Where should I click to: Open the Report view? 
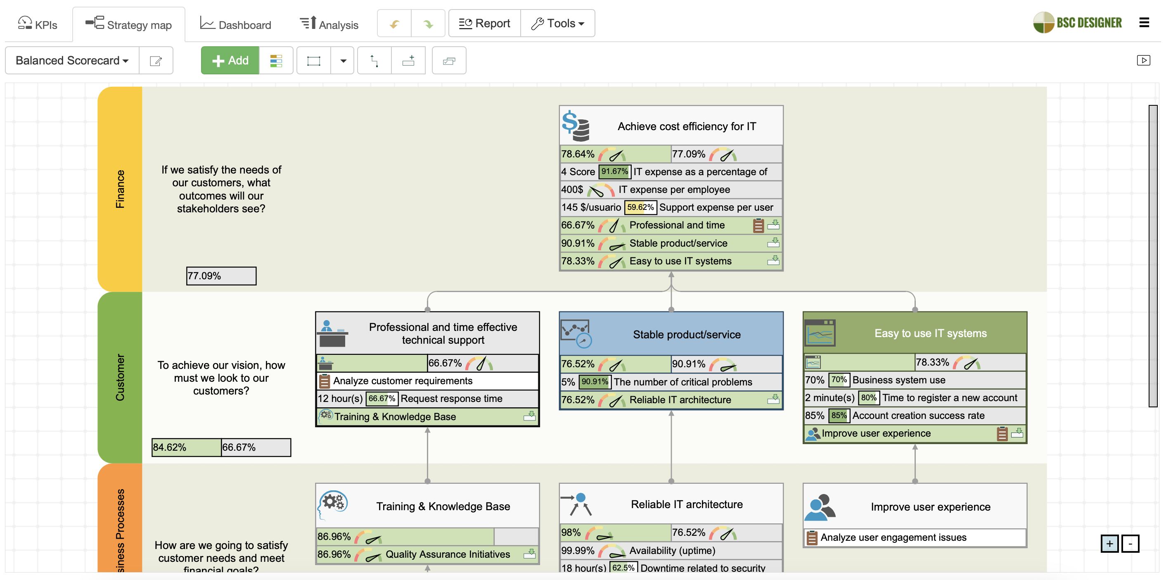484,23
